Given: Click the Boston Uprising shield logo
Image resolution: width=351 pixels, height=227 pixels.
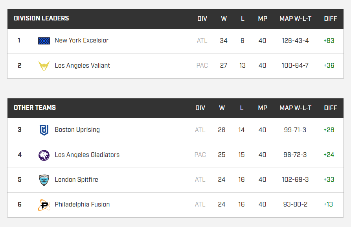Looking at the screenshot, I should 44,130.
